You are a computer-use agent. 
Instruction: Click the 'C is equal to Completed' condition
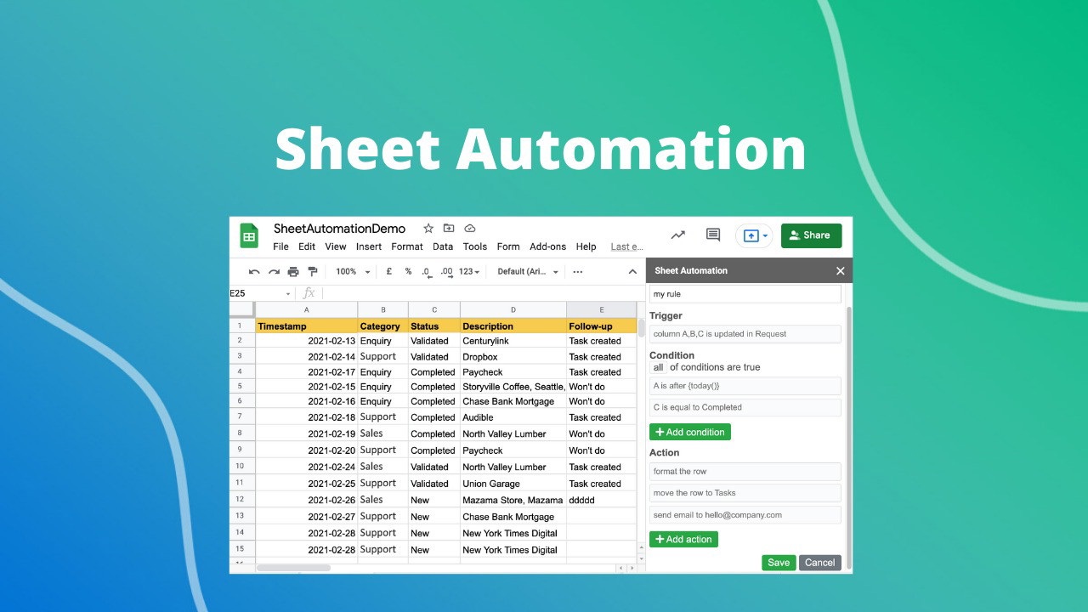point(745,407)
